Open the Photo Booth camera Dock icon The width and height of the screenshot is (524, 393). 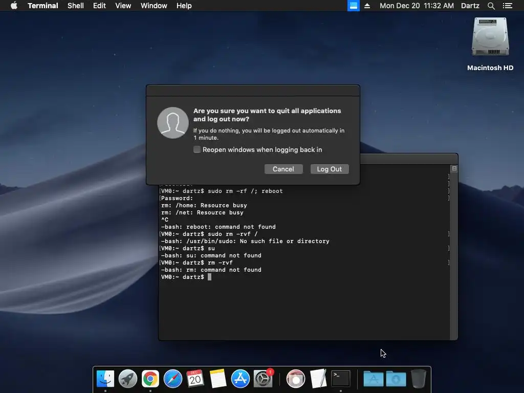click(296, 379)
